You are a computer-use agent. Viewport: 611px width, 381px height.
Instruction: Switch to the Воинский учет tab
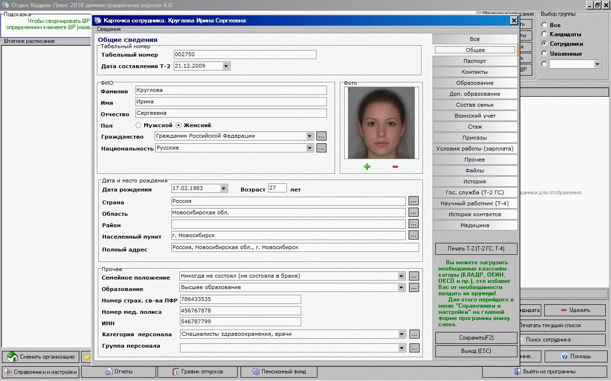pyautogui.click(x=475, y=116)
